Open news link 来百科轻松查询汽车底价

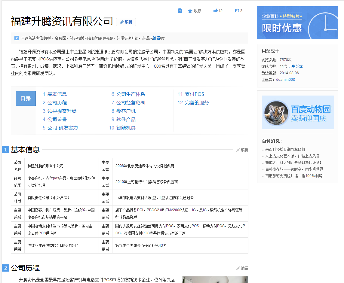pos(285,150)
